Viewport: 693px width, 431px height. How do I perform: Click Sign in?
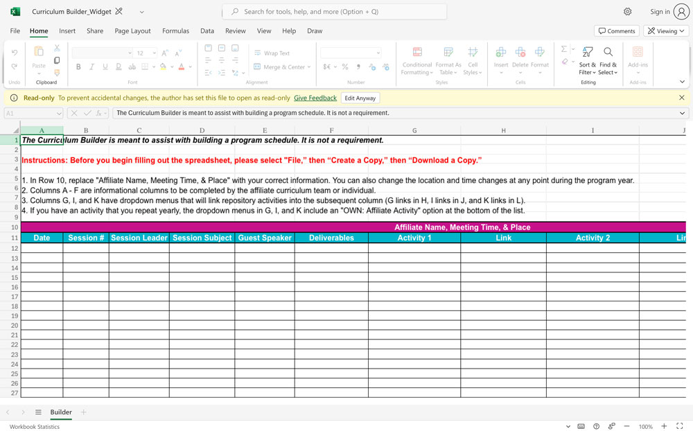click(x=660, y=12)
